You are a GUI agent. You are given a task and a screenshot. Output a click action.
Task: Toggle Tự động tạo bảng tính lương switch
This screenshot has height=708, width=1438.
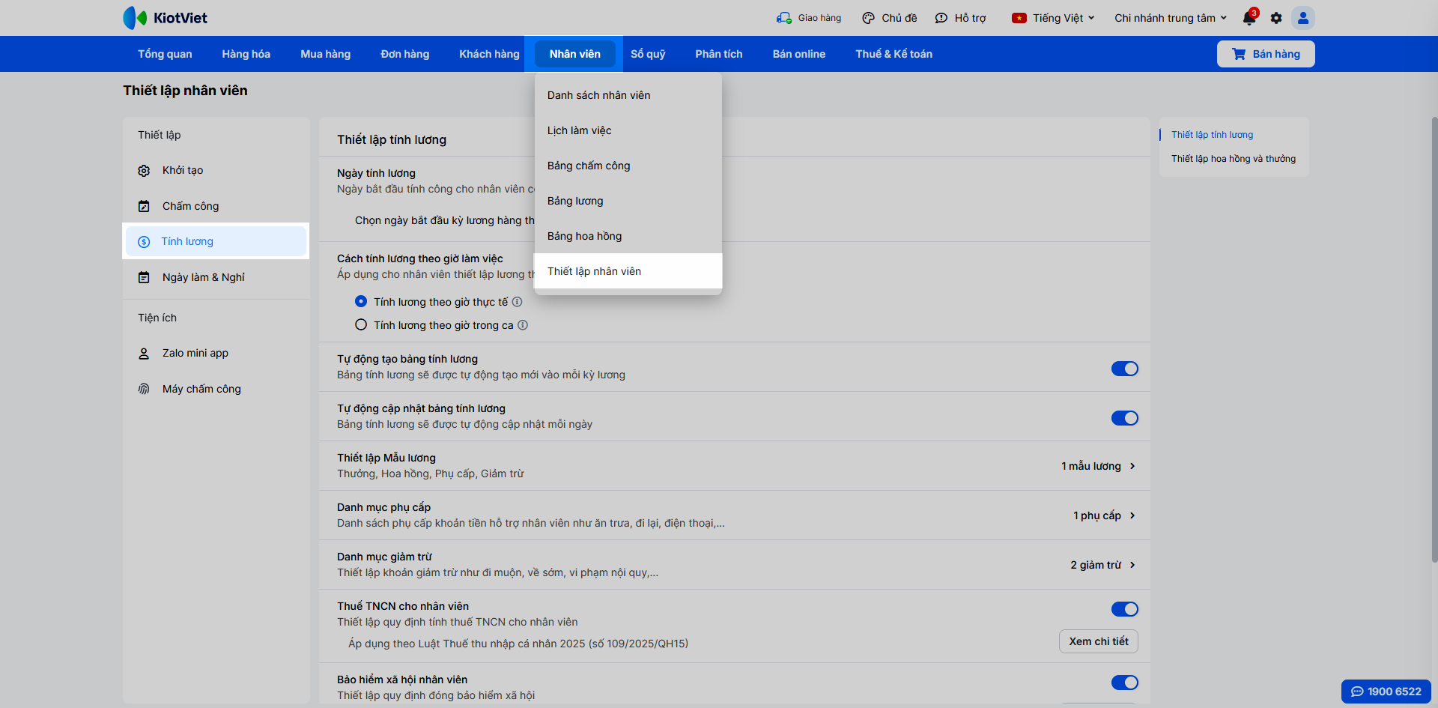1124,369
